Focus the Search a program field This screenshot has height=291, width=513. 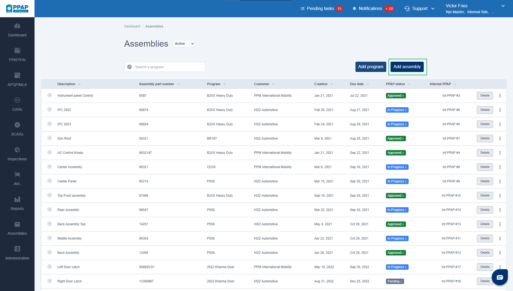coord(168,67)
